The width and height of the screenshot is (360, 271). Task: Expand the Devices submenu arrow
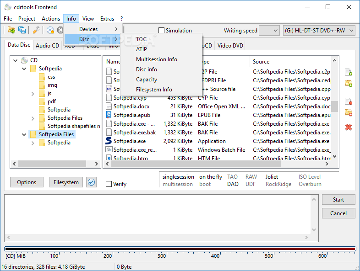pos(116,29)
